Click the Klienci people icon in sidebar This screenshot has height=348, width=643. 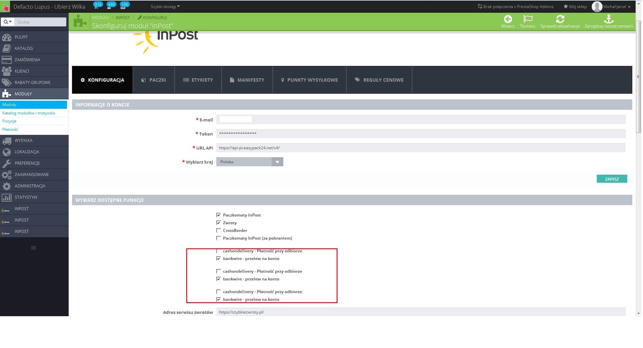coord(7,71)
